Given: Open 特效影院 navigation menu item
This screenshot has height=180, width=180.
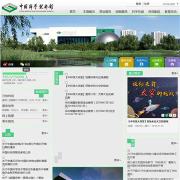Looking at the screenshot, I should point(154,11).
